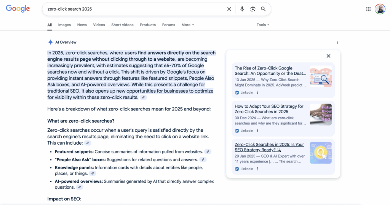
Task: Open the account profile avatar
Action: coord(380,9)
